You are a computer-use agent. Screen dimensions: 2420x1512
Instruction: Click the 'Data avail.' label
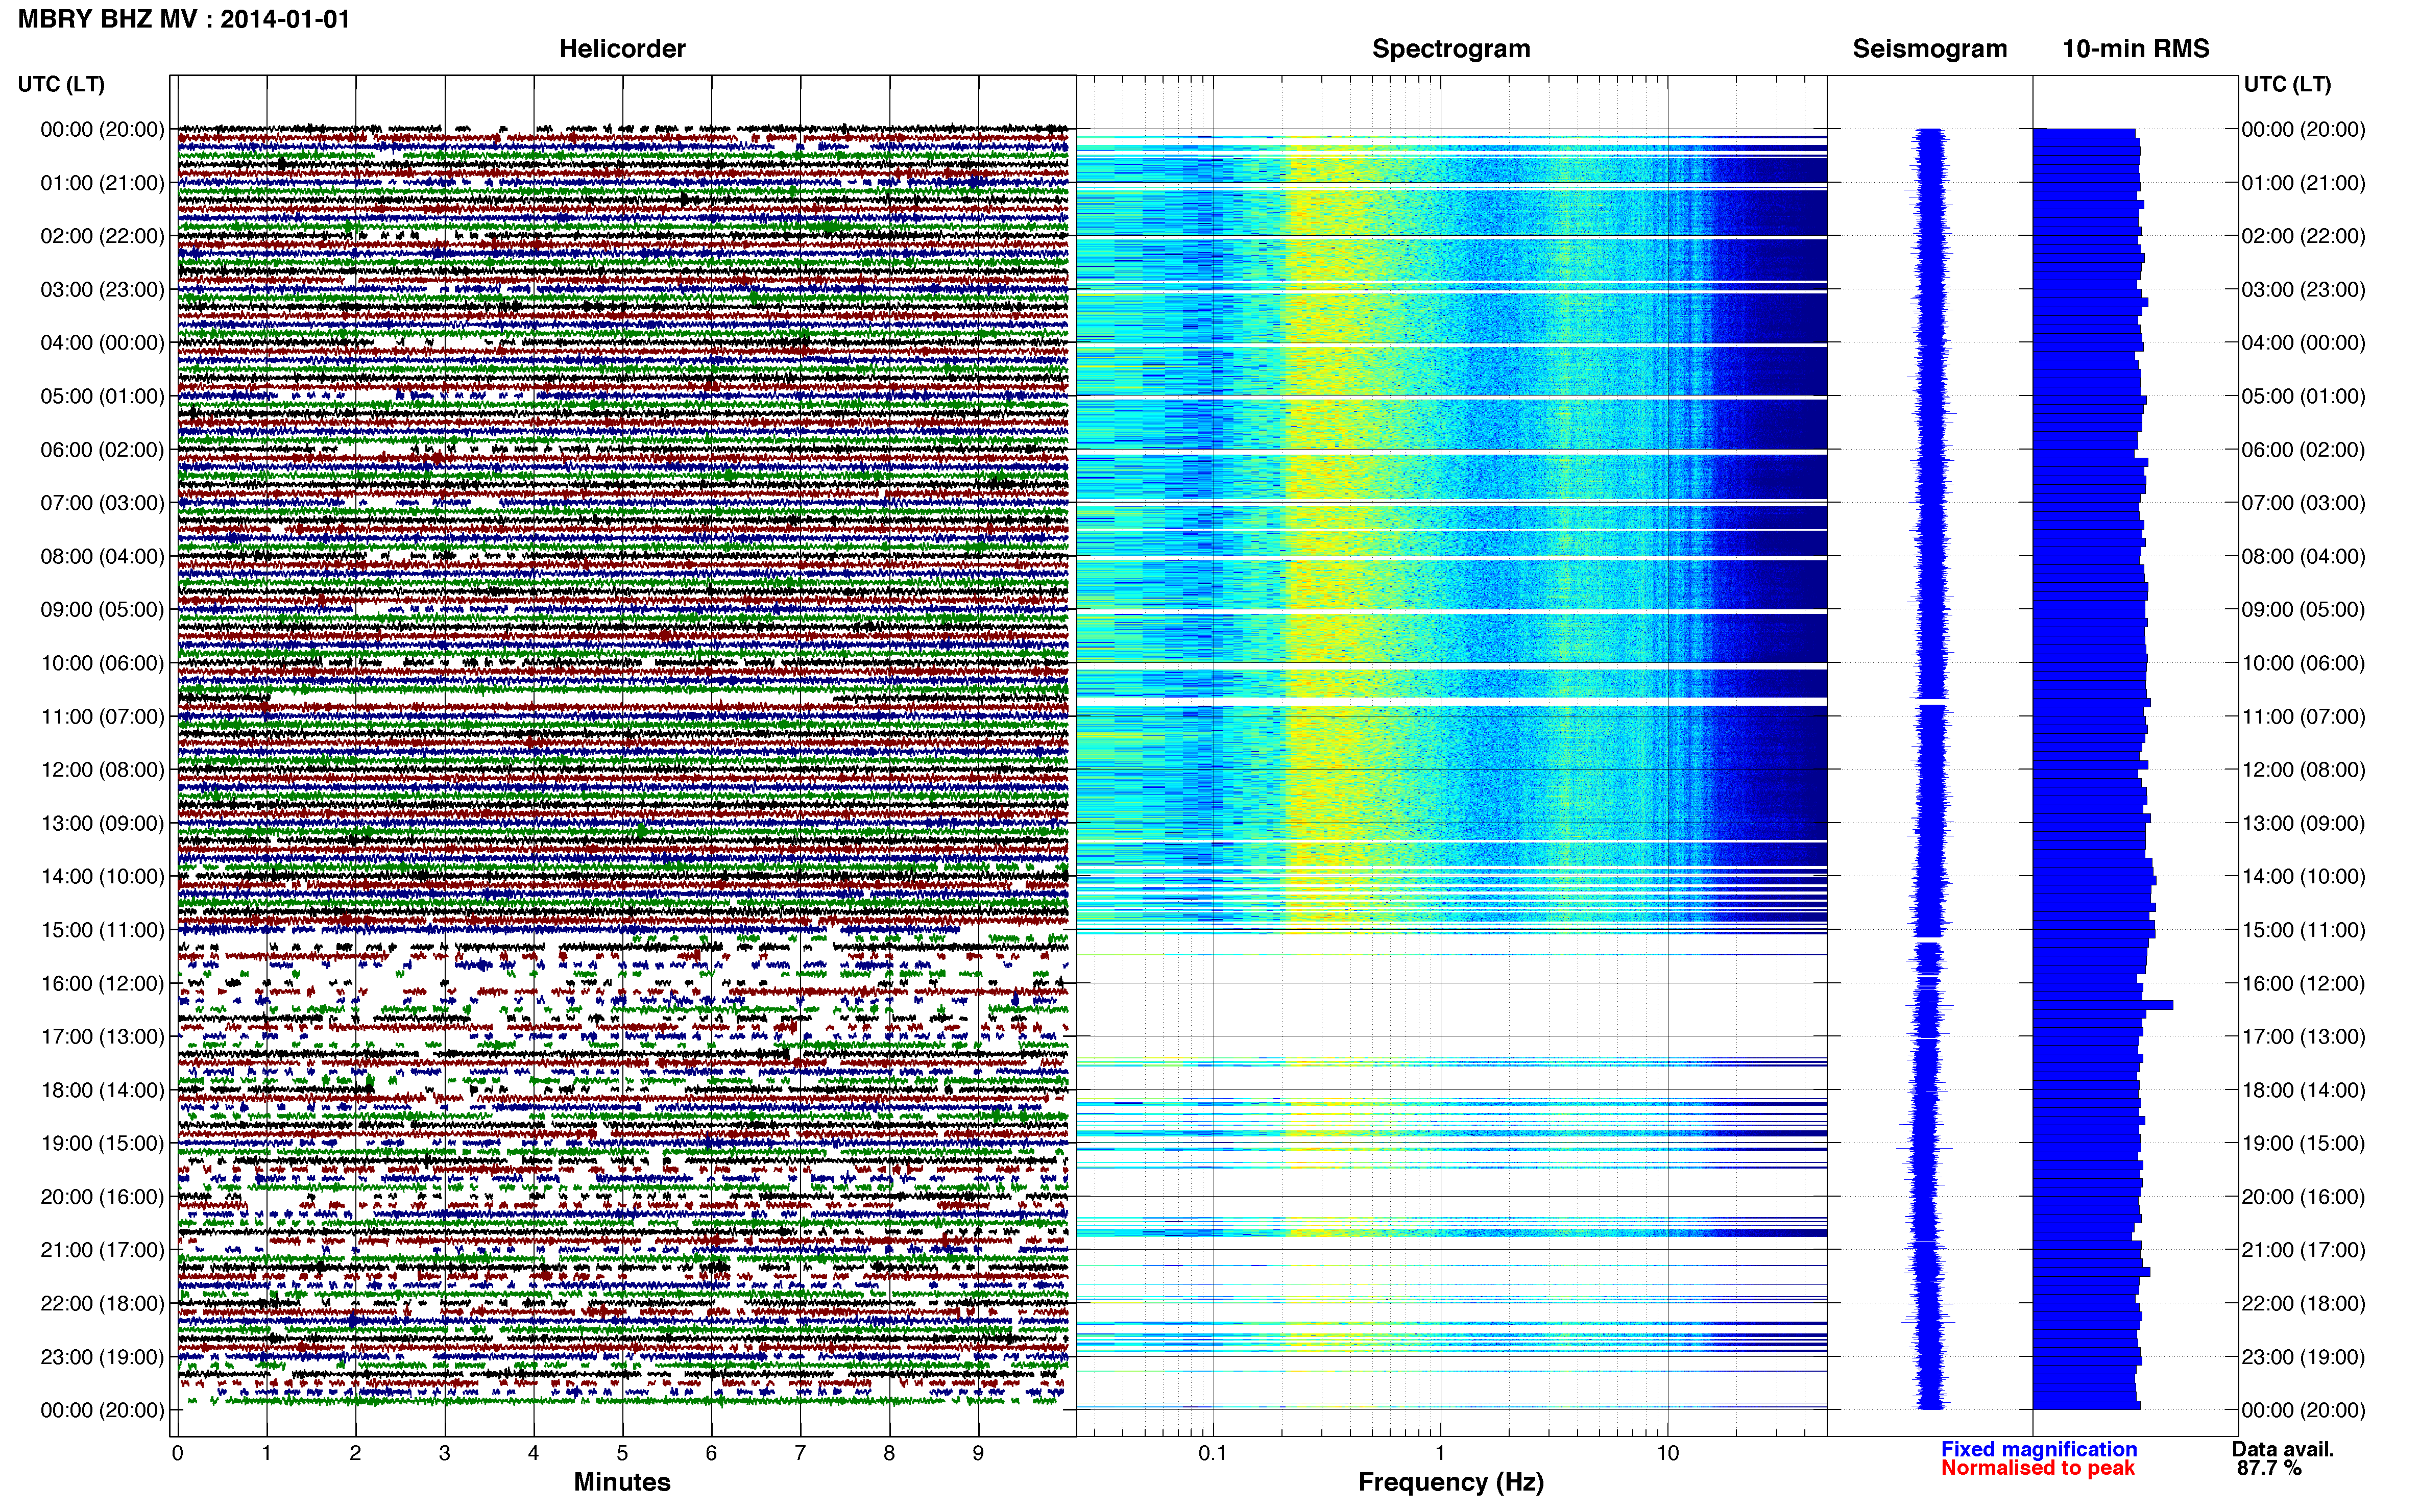[x=2283, y=1449]
